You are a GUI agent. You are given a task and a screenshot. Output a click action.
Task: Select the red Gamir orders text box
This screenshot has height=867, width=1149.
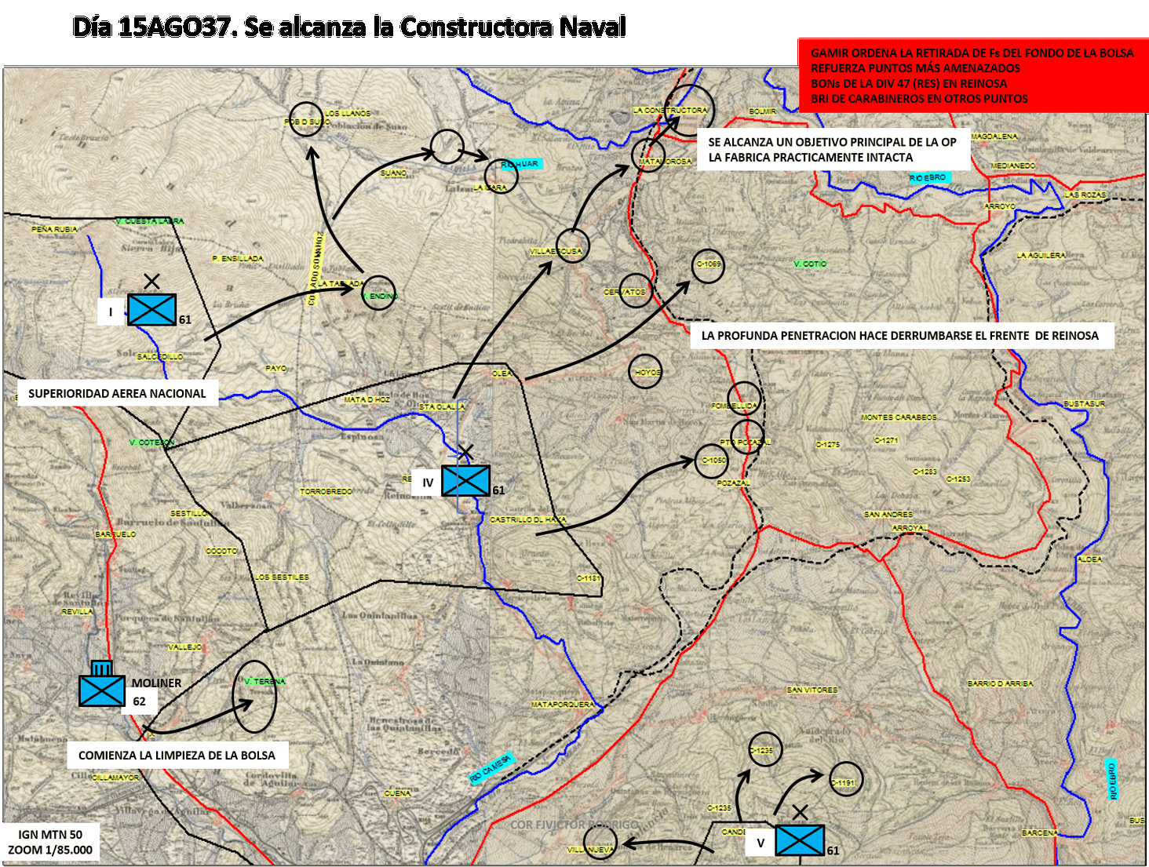click(x=973, y=75)
